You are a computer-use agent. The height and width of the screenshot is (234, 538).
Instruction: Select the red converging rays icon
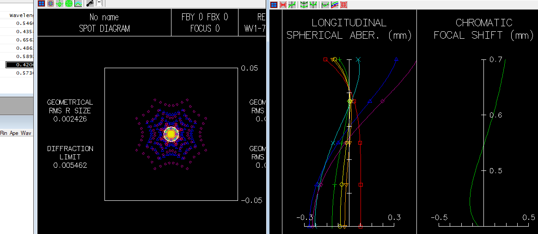(x=283, y=5)
